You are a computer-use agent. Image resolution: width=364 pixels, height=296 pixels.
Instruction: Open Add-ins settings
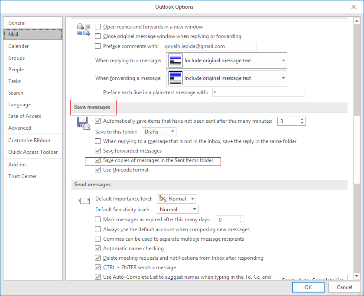point(33,165)
